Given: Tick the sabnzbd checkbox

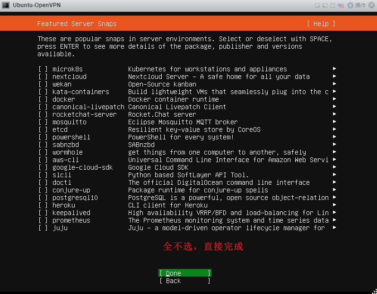Looking at the screenshot, I should tap(43, 145).
